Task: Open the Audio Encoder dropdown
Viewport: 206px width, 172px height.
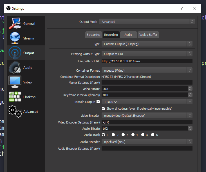Action: click(147, 142)
